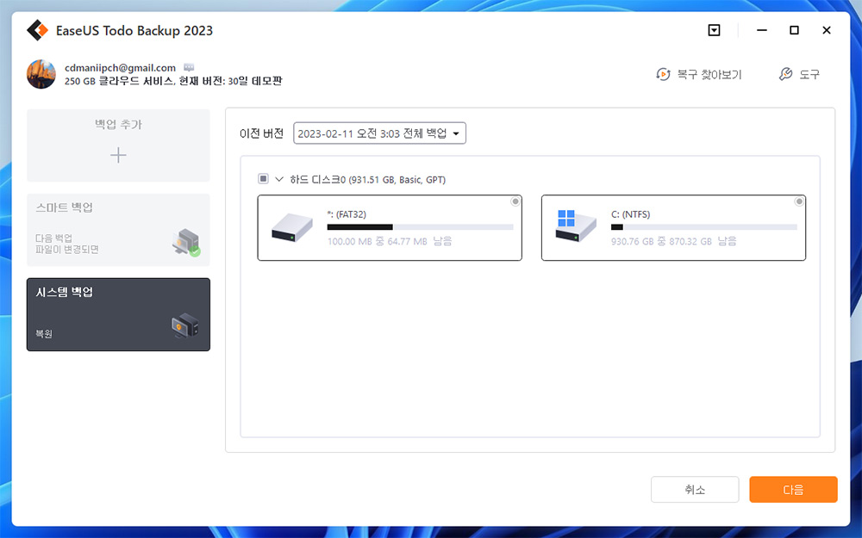Select the 시스템 백업 task card
Image resolution: width=862 pixels, height=538 pixels.
118,314
